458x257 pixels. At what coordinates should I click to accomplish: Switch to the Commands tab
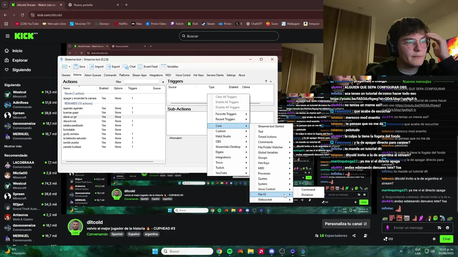[x=110, y=75]
